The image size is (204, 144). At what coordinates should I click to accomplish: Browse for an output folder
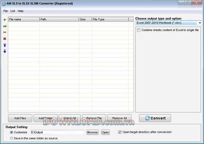tap(92, 132)
